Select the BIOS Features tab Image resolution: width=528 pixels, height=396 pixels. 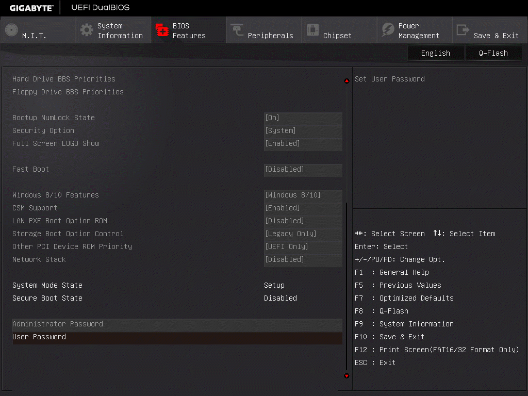pos(189,30)
